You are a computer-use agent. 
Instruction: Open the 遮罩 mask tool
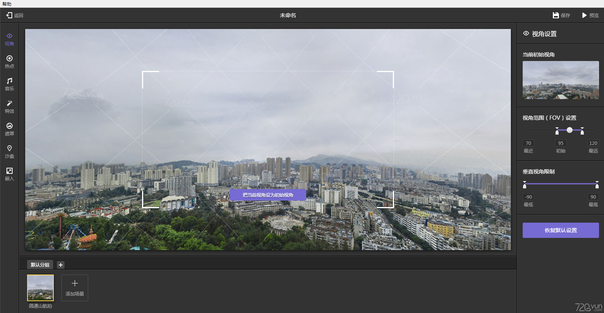click(x=10, y=130)
